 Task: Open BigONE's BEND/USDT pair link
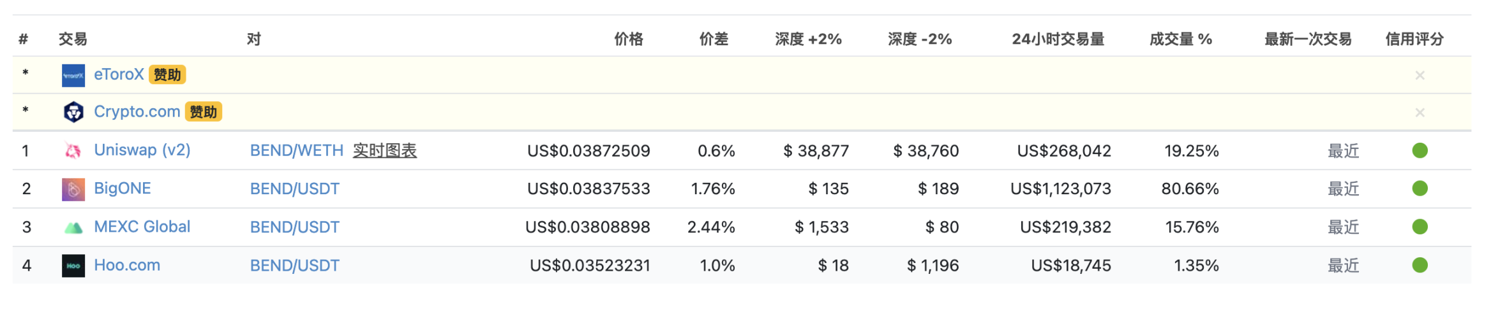(x=294, y=189)
